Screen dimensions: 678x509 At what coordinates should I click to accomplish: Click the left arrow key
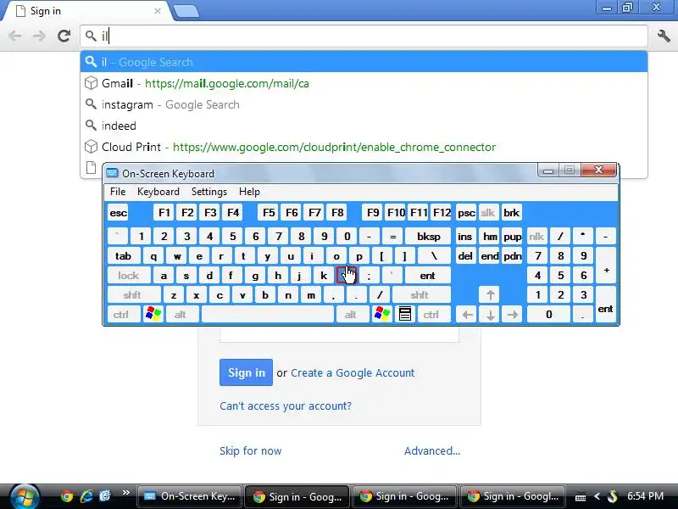pos(467,315)
